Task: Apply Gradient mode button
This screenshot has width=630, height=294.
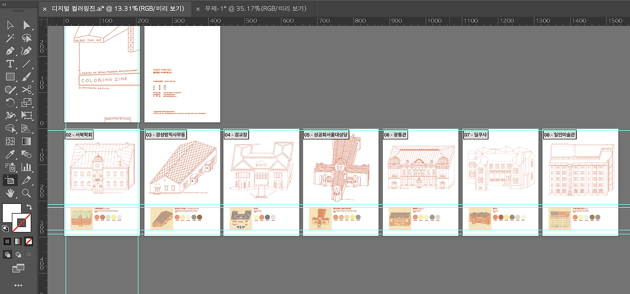Action: coord(18,241)
